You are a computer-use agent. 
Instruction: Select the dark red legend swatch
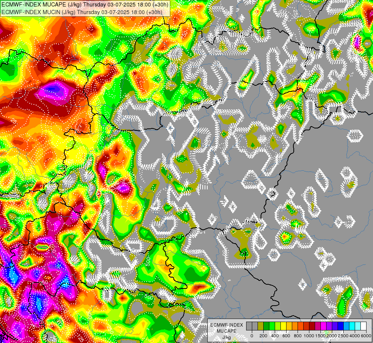(x=312, y=326)
